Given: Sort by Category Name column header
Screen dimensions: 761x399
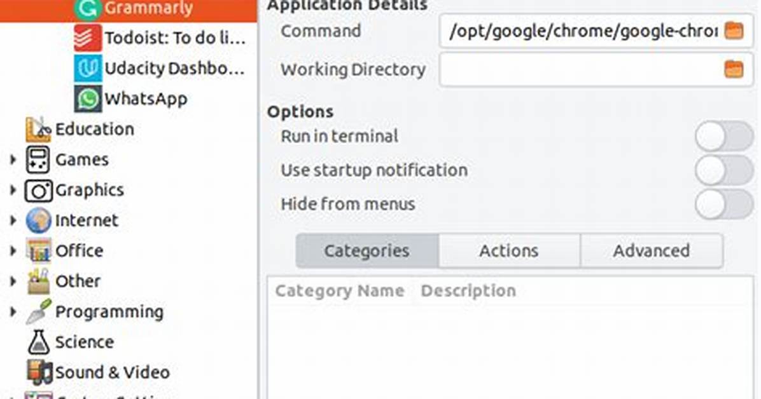Looking at the screenshot, I should point(339,291).
